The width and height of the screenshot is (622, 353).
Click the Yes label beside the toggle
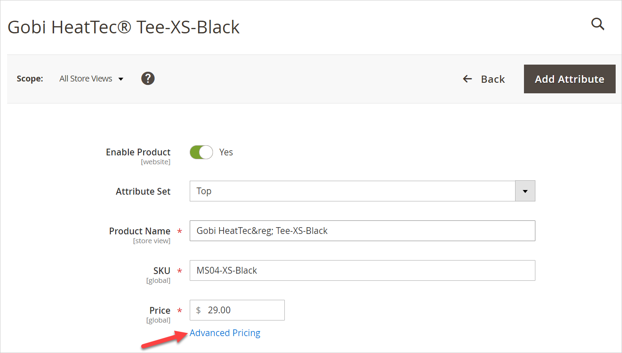click(226, 152)
